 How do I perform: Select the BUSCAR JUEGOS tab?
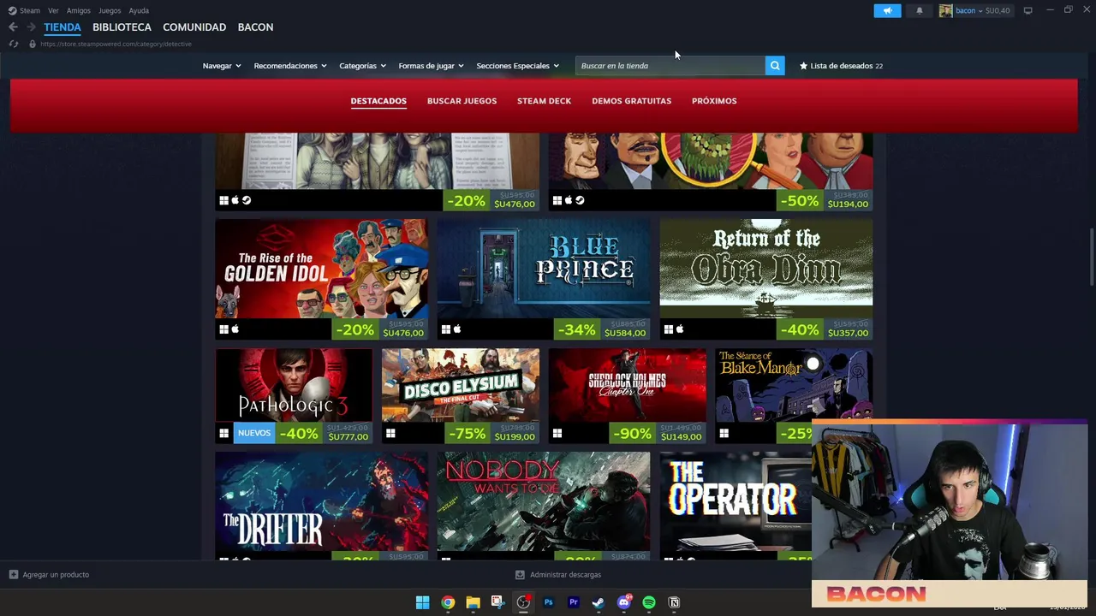[x=462, y=101]
